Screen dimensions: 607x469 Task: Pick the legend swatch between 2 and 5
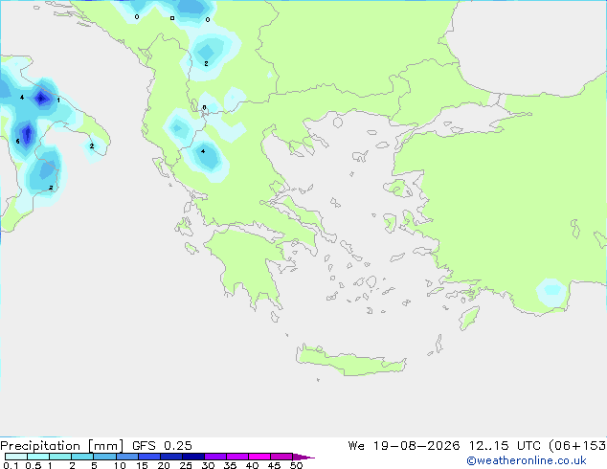pyautogui.click(x=82, y=457)
